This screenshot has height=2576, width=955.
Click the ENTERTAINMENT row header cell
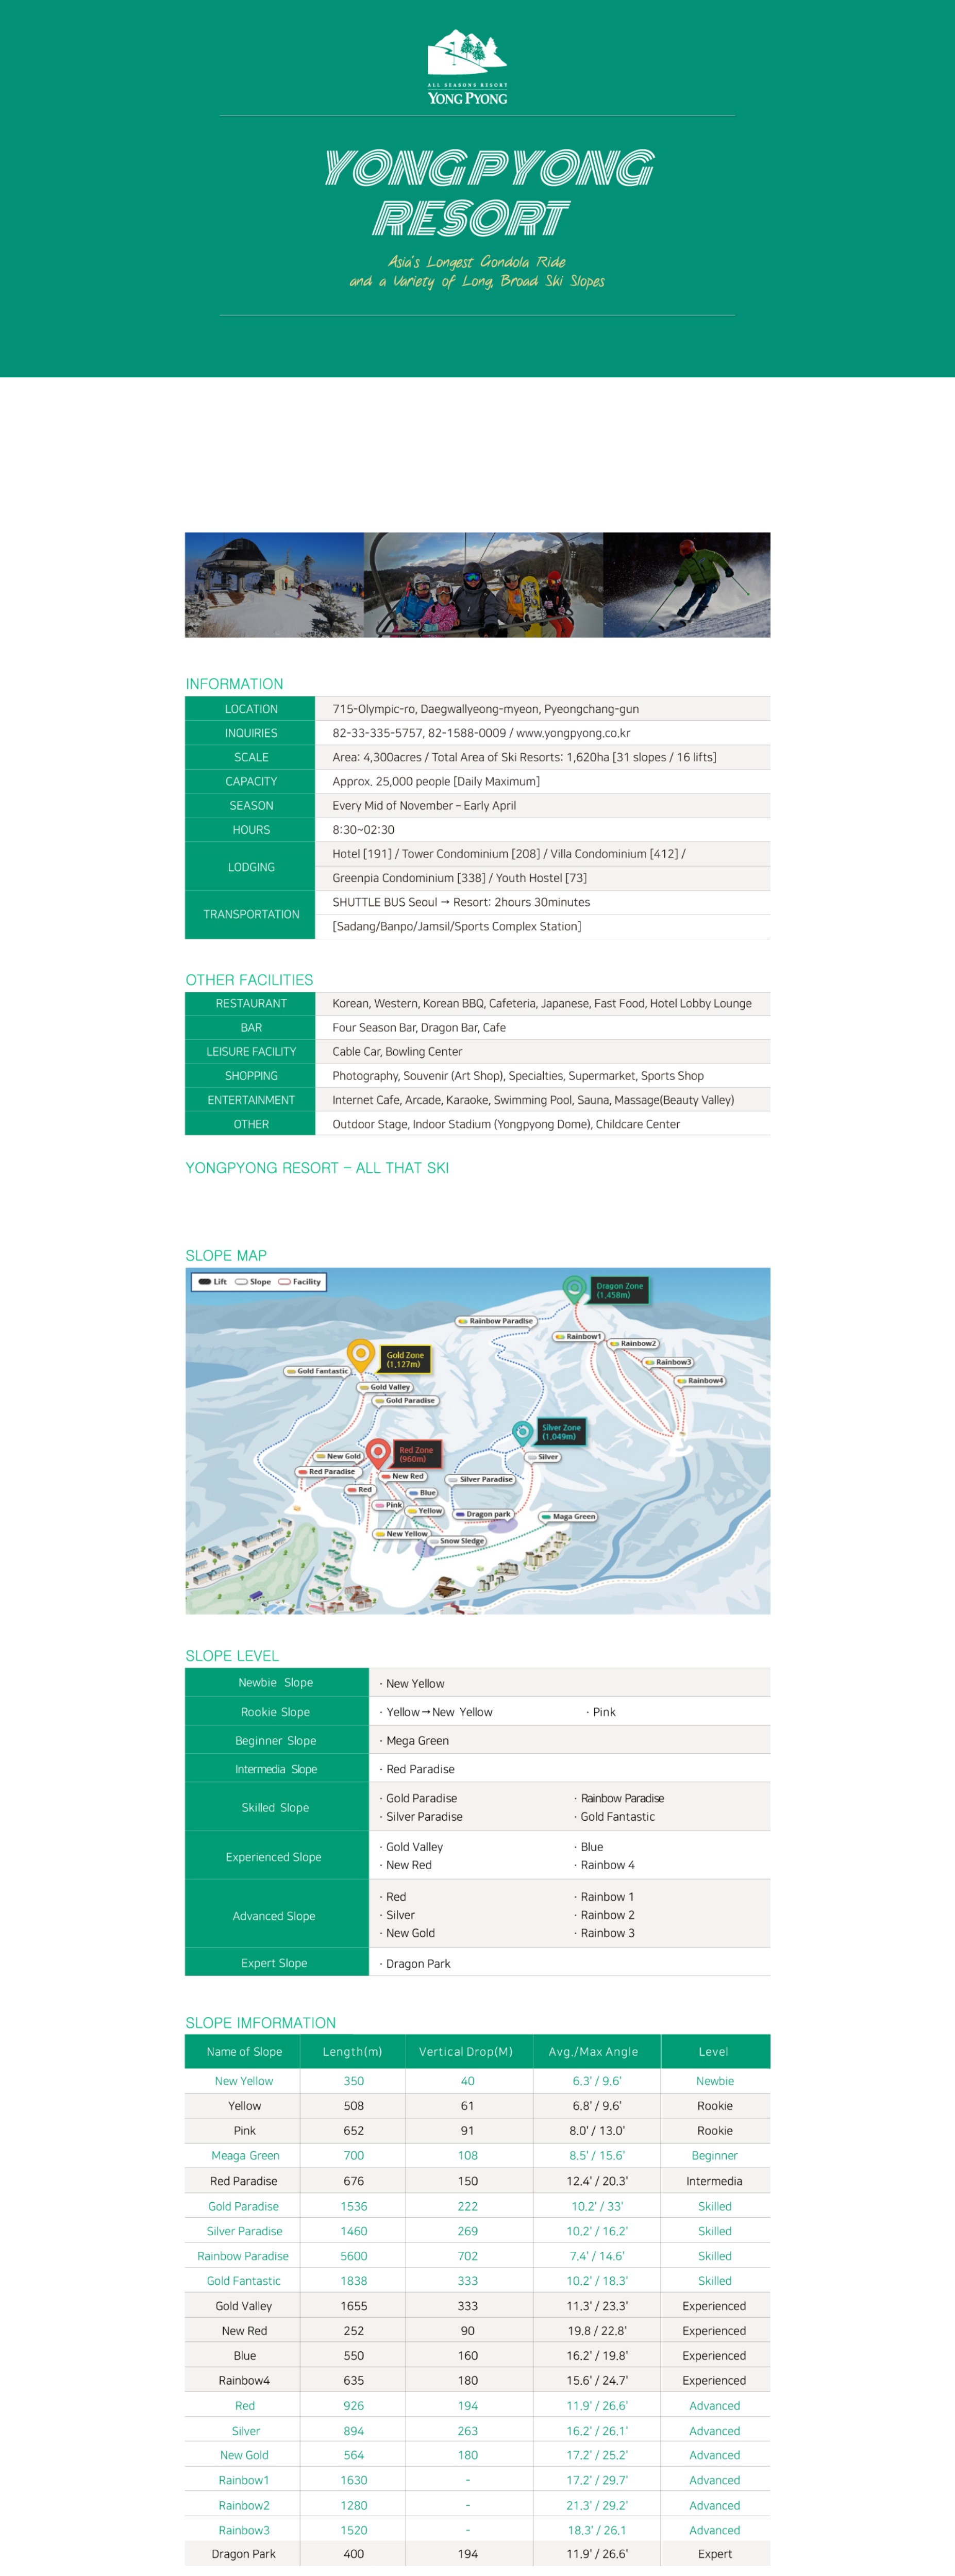point(250,1100)
